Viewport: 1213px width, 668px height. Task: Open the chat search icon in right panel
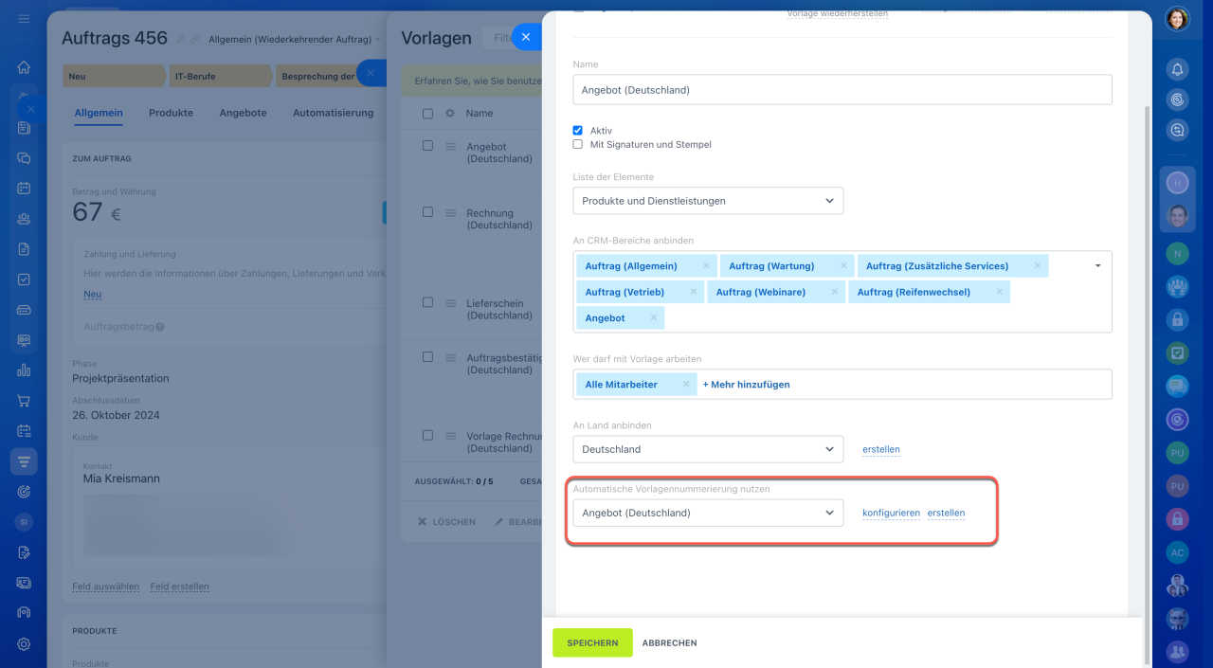coord(1177,131)
